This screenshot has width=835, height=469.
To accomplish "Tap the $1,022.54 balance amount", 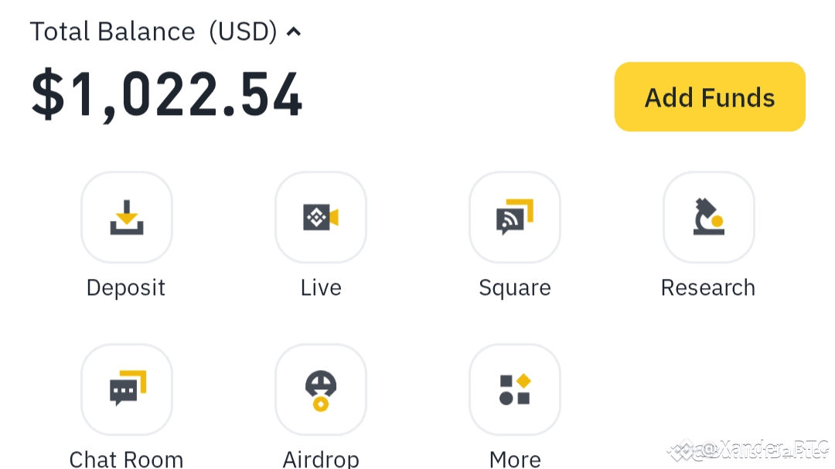I will [167, 95].
